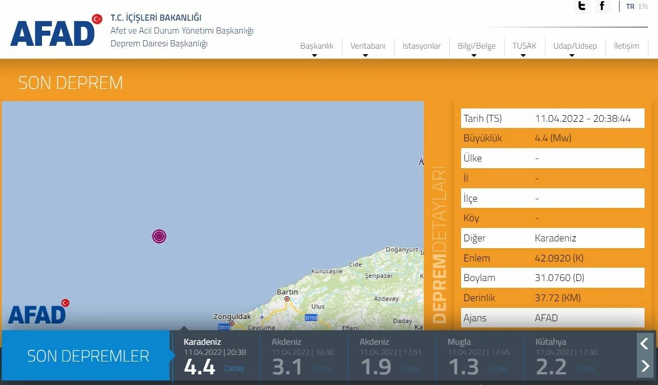Open the Udap/Udsep dropdown menu
This screenshot has height=385, width=658.
(x=575, y=46)
